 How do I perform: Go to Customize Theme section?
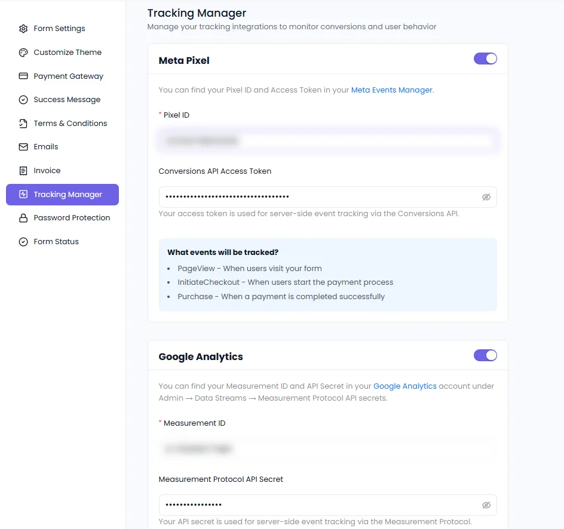point(62,53)
